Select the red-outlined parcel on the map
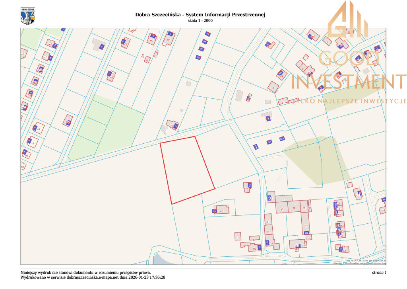This screenshot has width=407, height=289. [188, 170]
